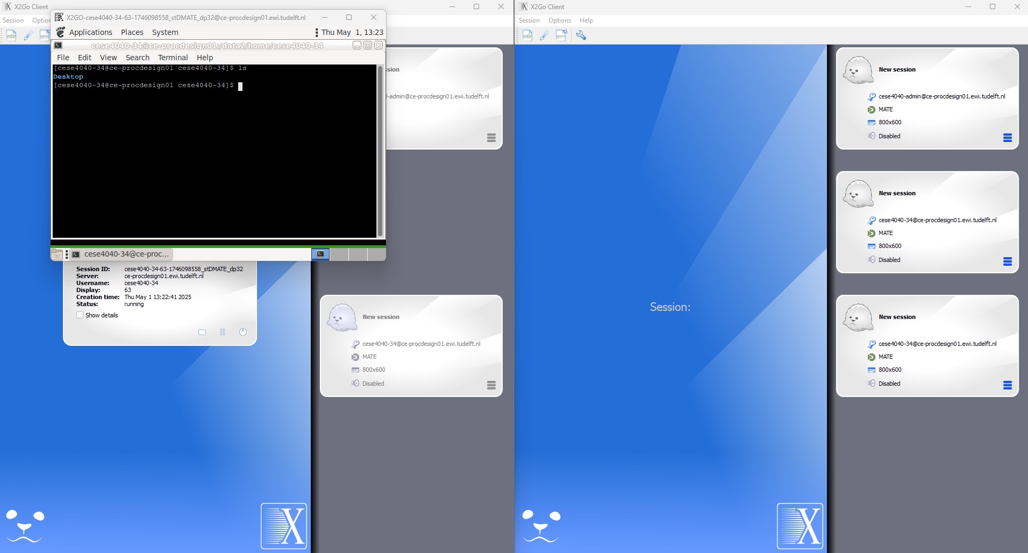Click the Thu May 1, 13:23 panel clock
Viewport: 1028px width, 553px height.
(x=352, y=32)
